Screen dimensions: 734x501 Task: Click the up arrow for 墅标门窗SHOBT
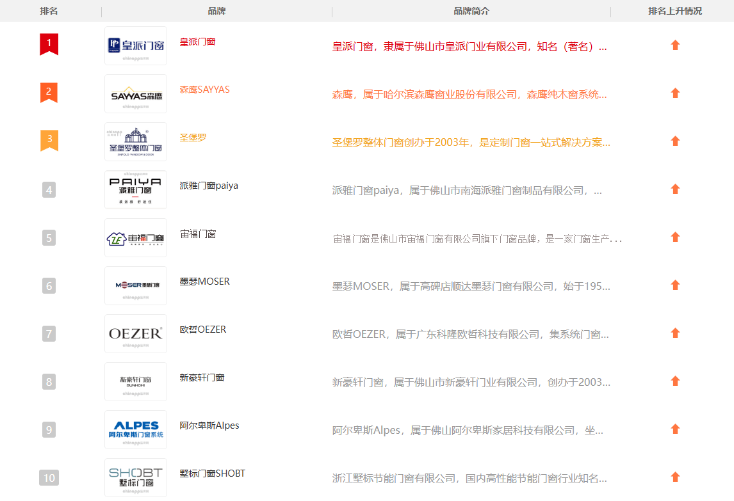click(x=675, y=477)
